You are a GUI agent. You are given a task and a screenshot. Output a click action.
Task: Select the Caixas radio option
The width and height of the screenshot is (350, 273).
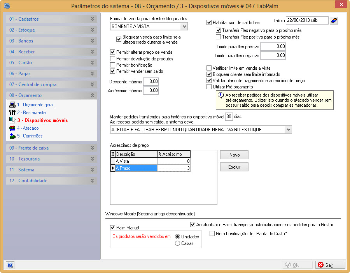[x=177, y=243]
